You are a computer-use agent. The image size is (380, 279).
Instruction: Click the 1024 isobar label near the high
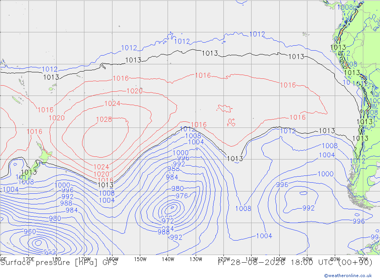(112, 104)
